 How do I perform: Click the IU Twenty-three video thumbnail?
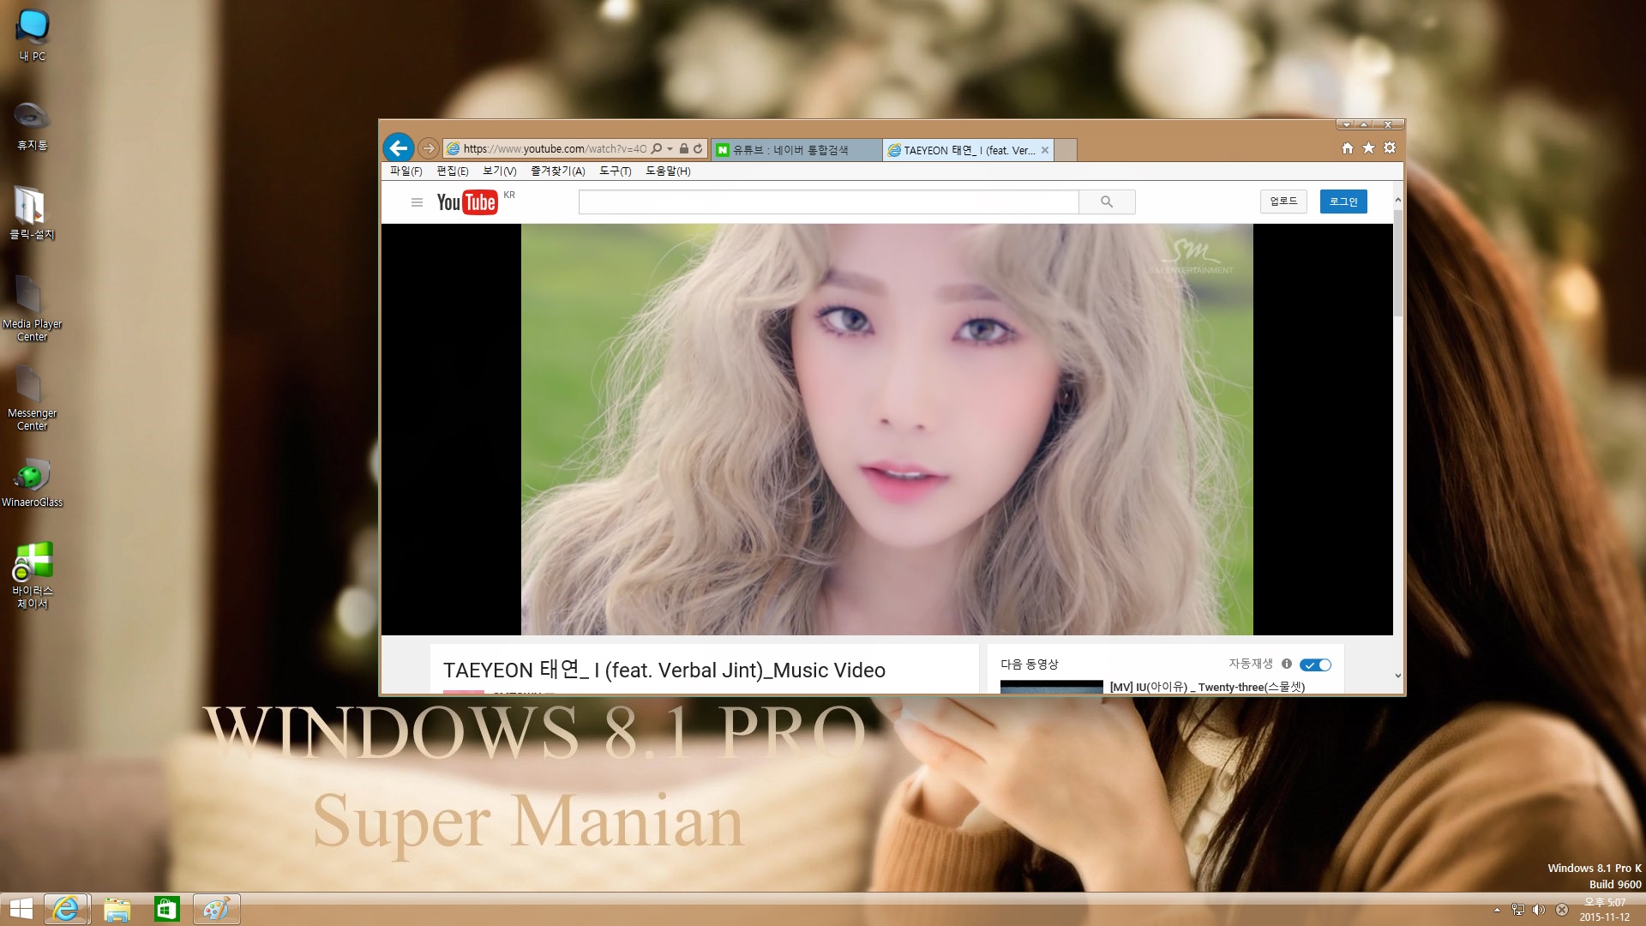1052,687
